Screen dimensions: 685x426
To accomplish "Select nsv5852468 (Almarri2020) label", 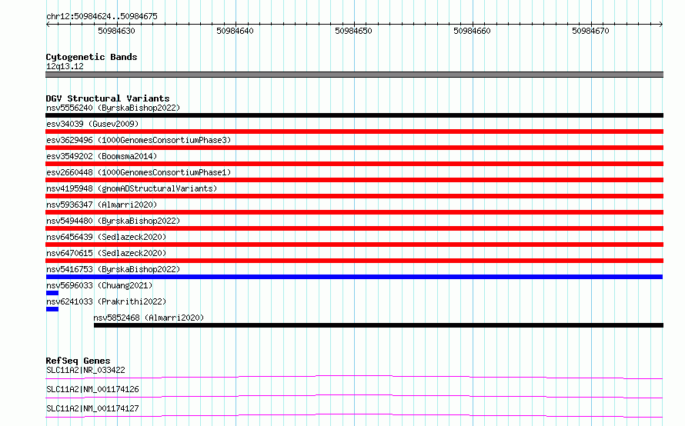I will 149,318.
